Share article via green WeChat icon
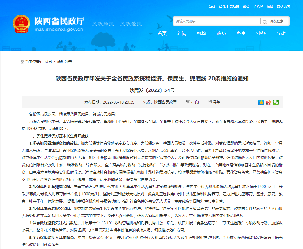This screenshot has width=303, height=249. [x=276, y=102]
